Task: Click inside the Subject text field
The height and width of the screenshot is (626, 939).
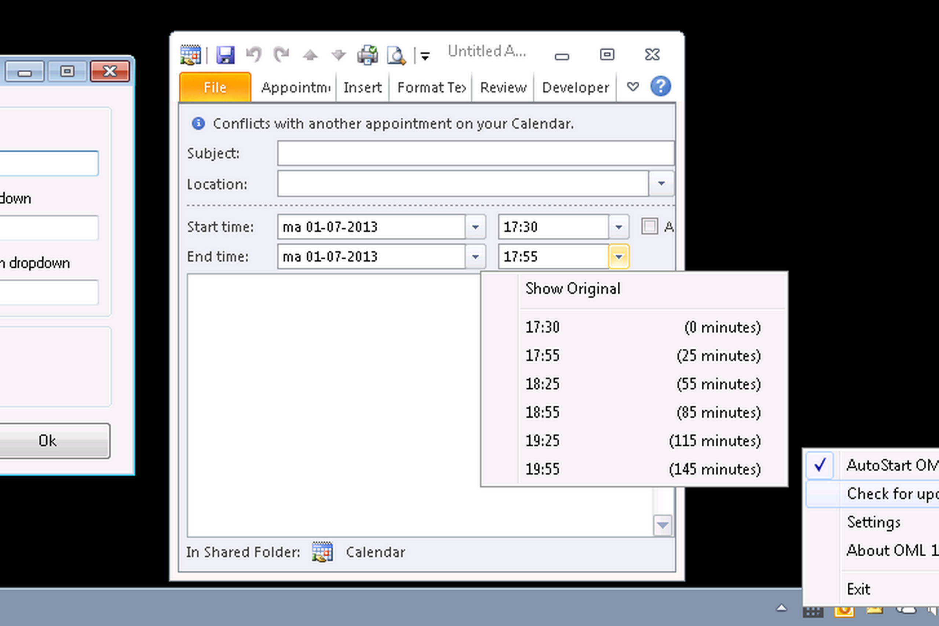Action: click(x=475, y=153)
